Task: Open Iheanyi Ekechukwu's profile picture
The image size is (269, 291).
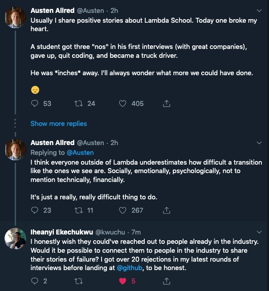Action: 15,238
